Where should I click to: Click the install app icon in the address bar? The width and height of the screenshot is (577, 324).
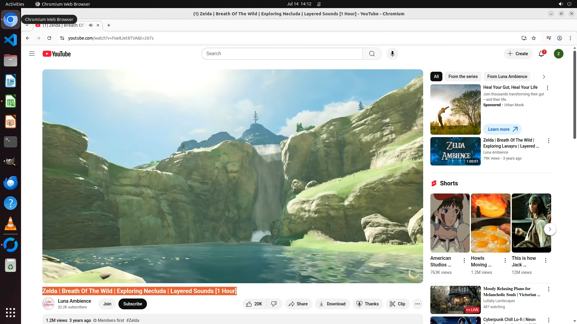[524, 38]
